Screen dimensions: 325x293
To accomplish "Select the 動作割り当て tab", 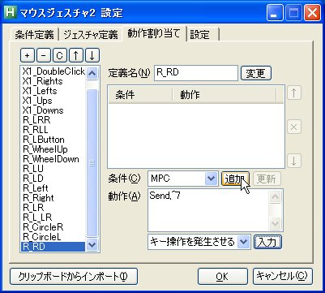I will click(154, 33).
